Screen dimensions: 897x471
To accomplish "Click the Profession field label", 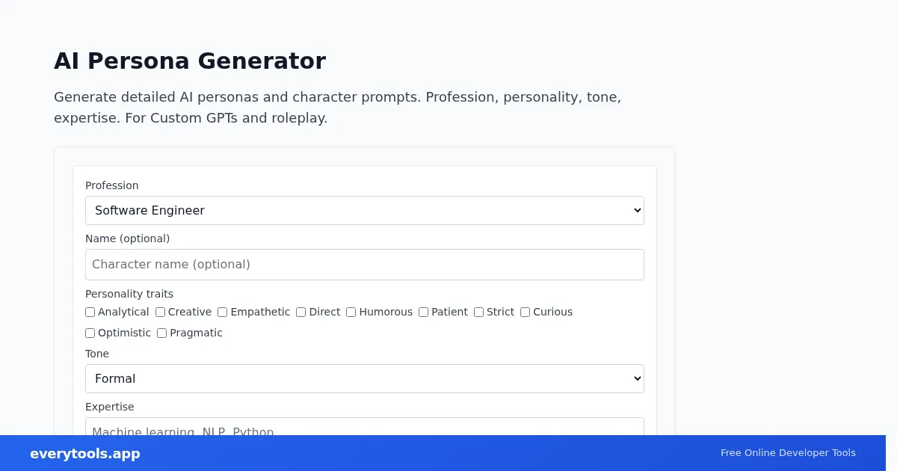I will pos(112,185).
